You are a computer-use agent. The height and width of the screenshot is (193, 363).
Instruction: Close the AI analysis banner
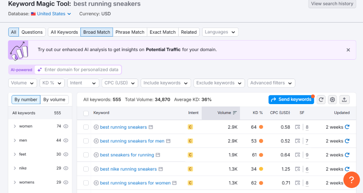coord(348,50)
